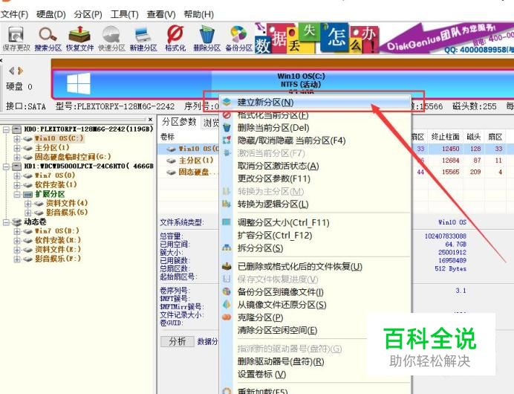Click the Windows logo in the disk map
514x394 pixels.
[x=78, y=84]
